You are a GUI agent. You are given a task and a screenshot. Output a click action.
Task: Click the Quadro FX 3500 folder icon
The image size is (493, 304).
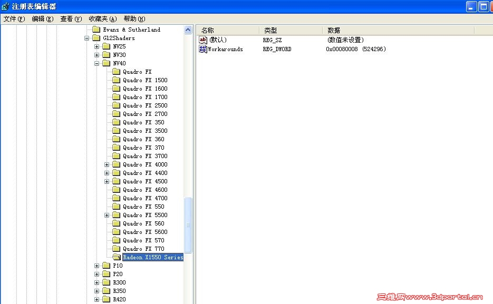[117, 131]
